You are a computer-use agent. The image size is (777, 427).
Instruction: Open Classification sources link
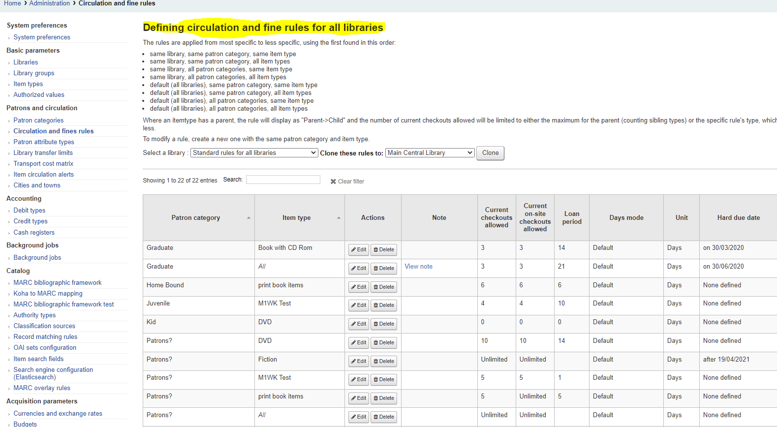tap(44, 326)
